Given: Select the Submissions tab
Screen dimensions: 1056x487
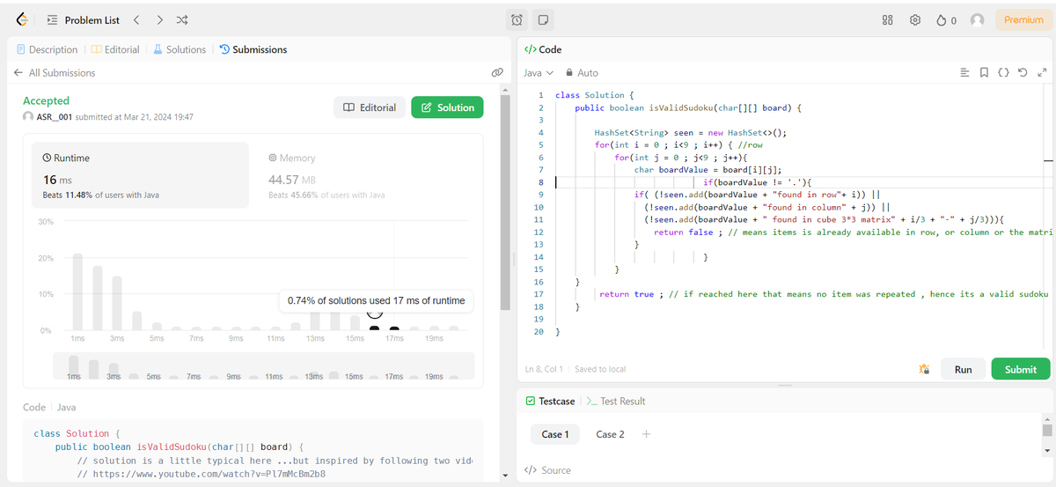Looking at the screenshot, I should coord(253,49).
